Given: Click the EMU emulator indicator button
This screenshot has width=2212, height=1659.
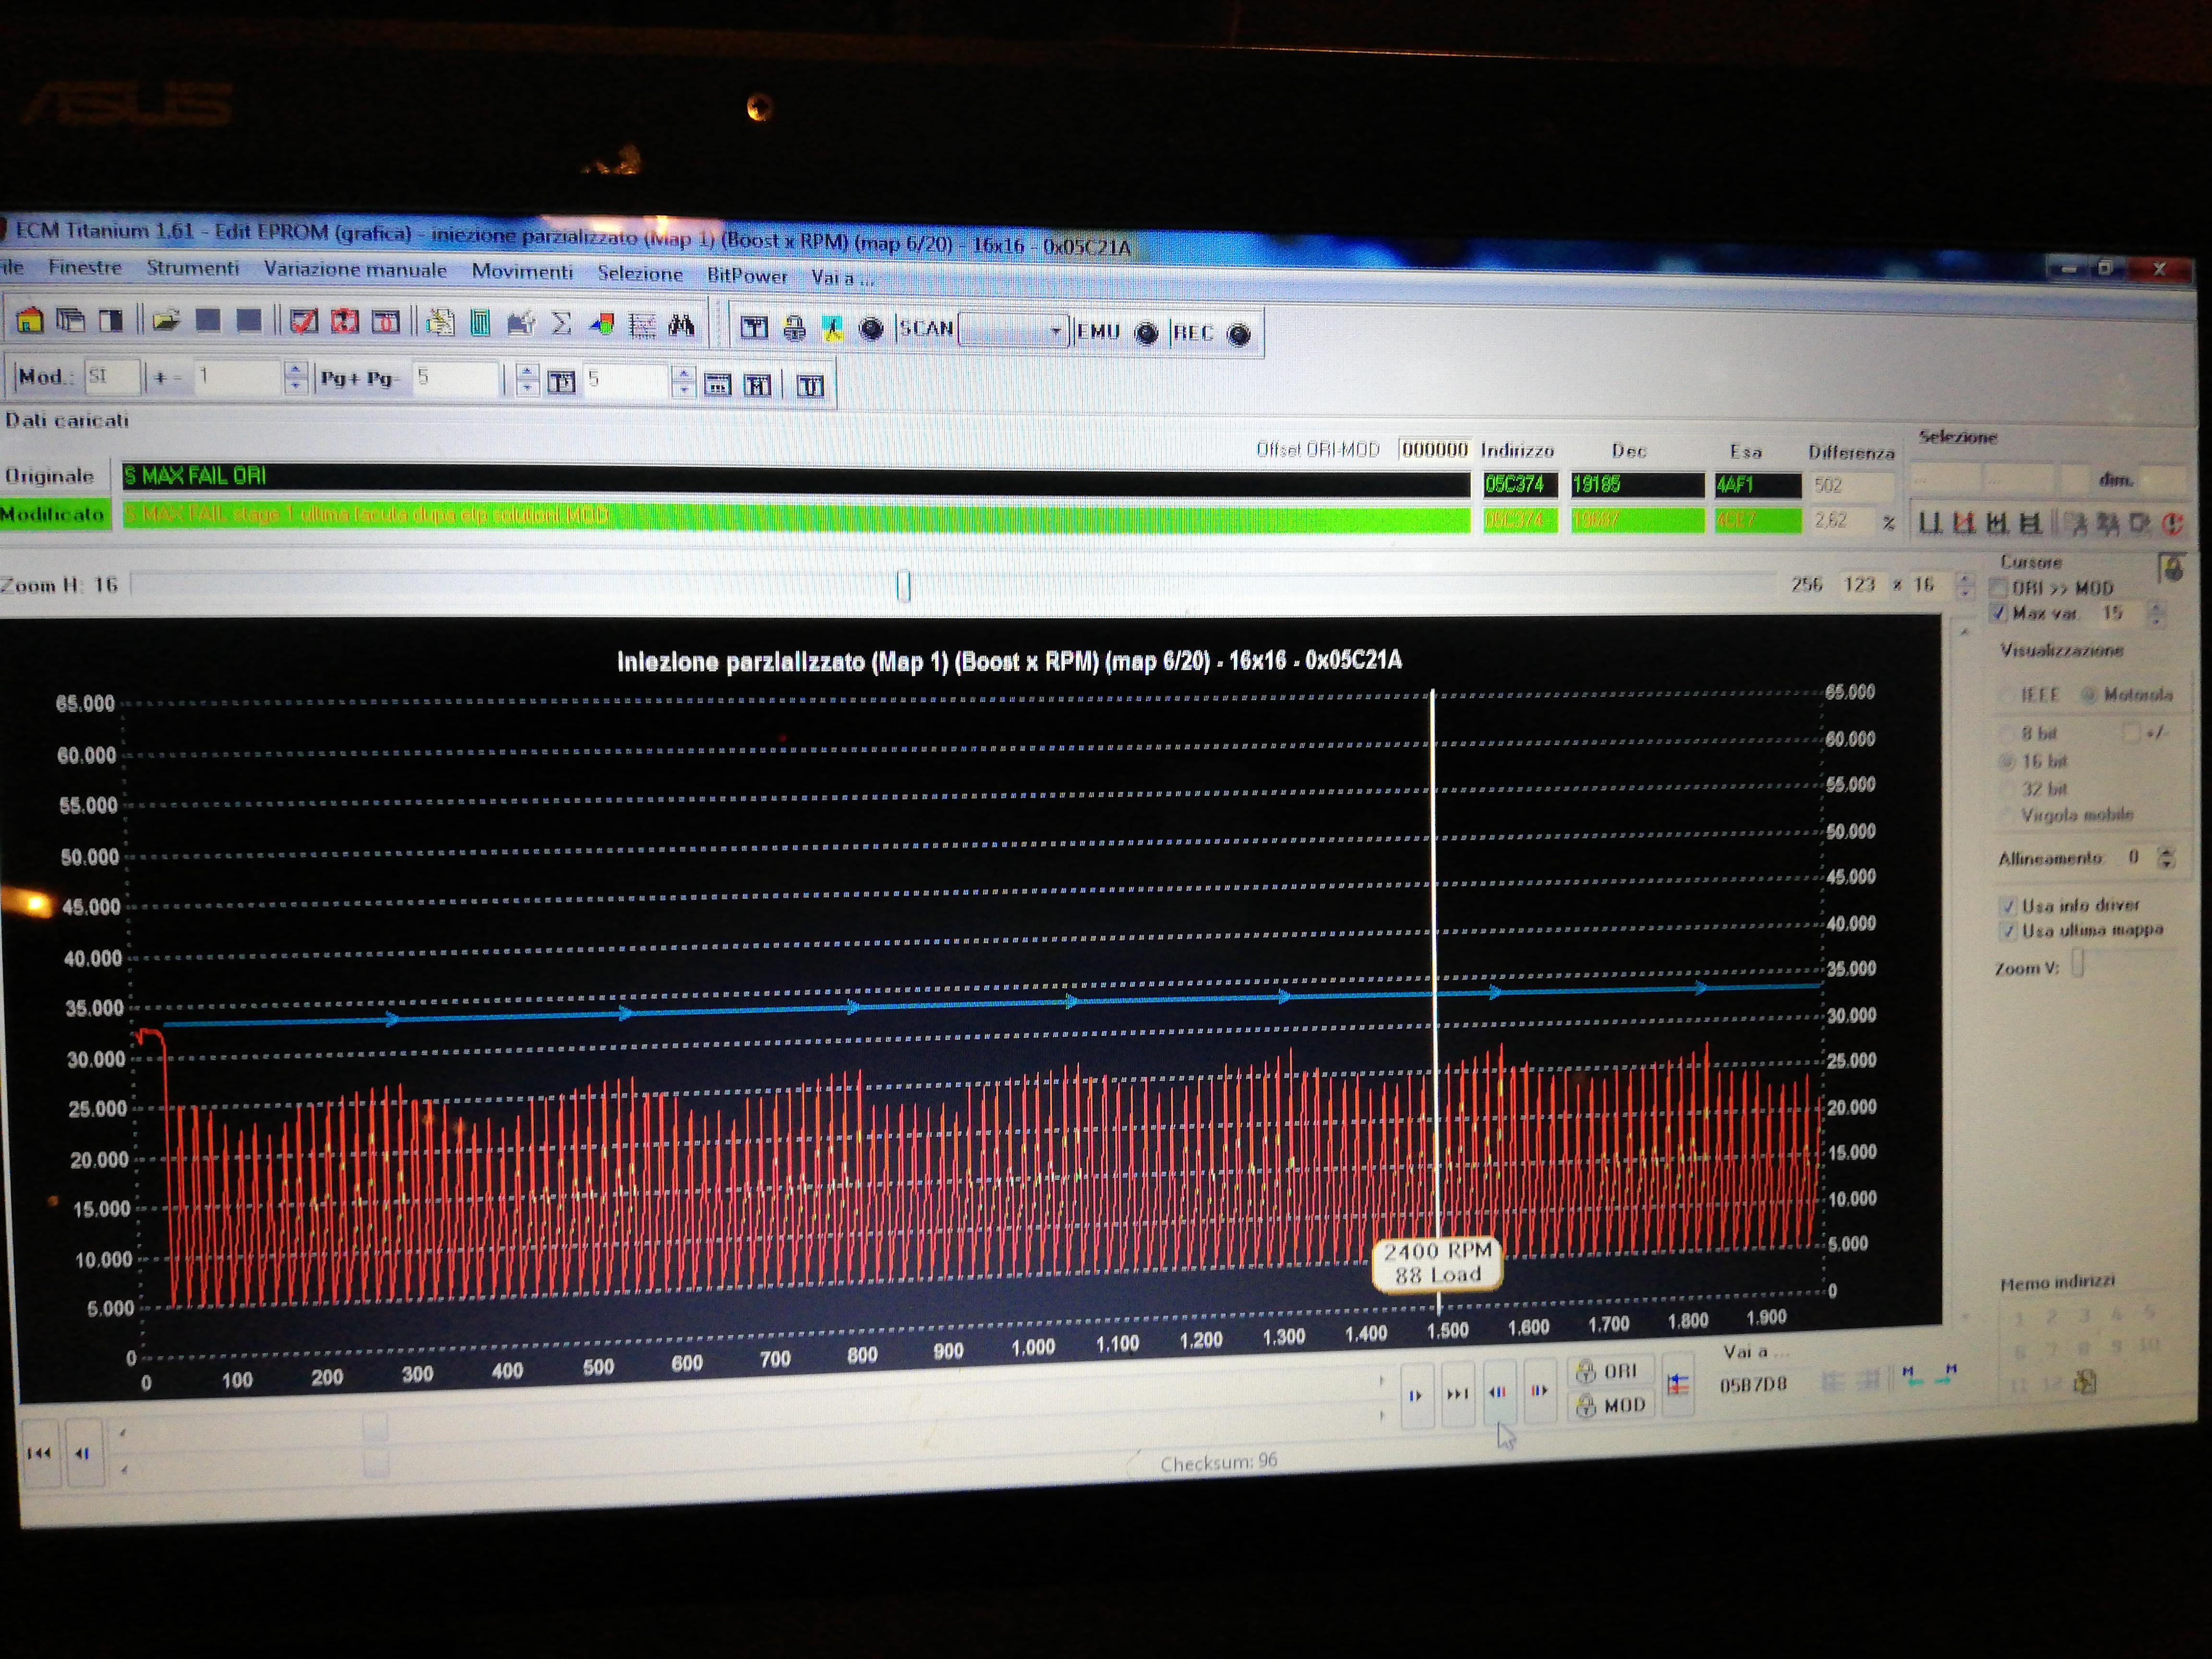Looking at the screenshot, I should click(1146, 333).
